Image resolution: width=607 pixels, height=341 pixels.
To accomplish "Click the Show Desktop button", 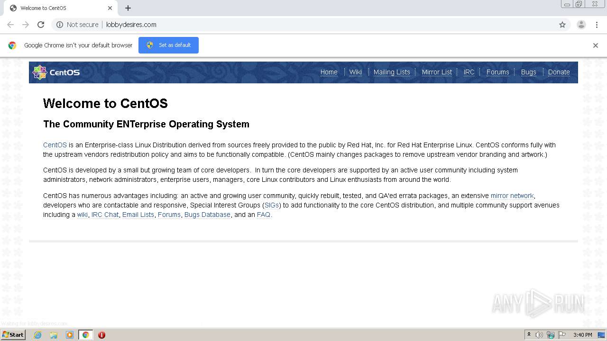I will (602, 335).
